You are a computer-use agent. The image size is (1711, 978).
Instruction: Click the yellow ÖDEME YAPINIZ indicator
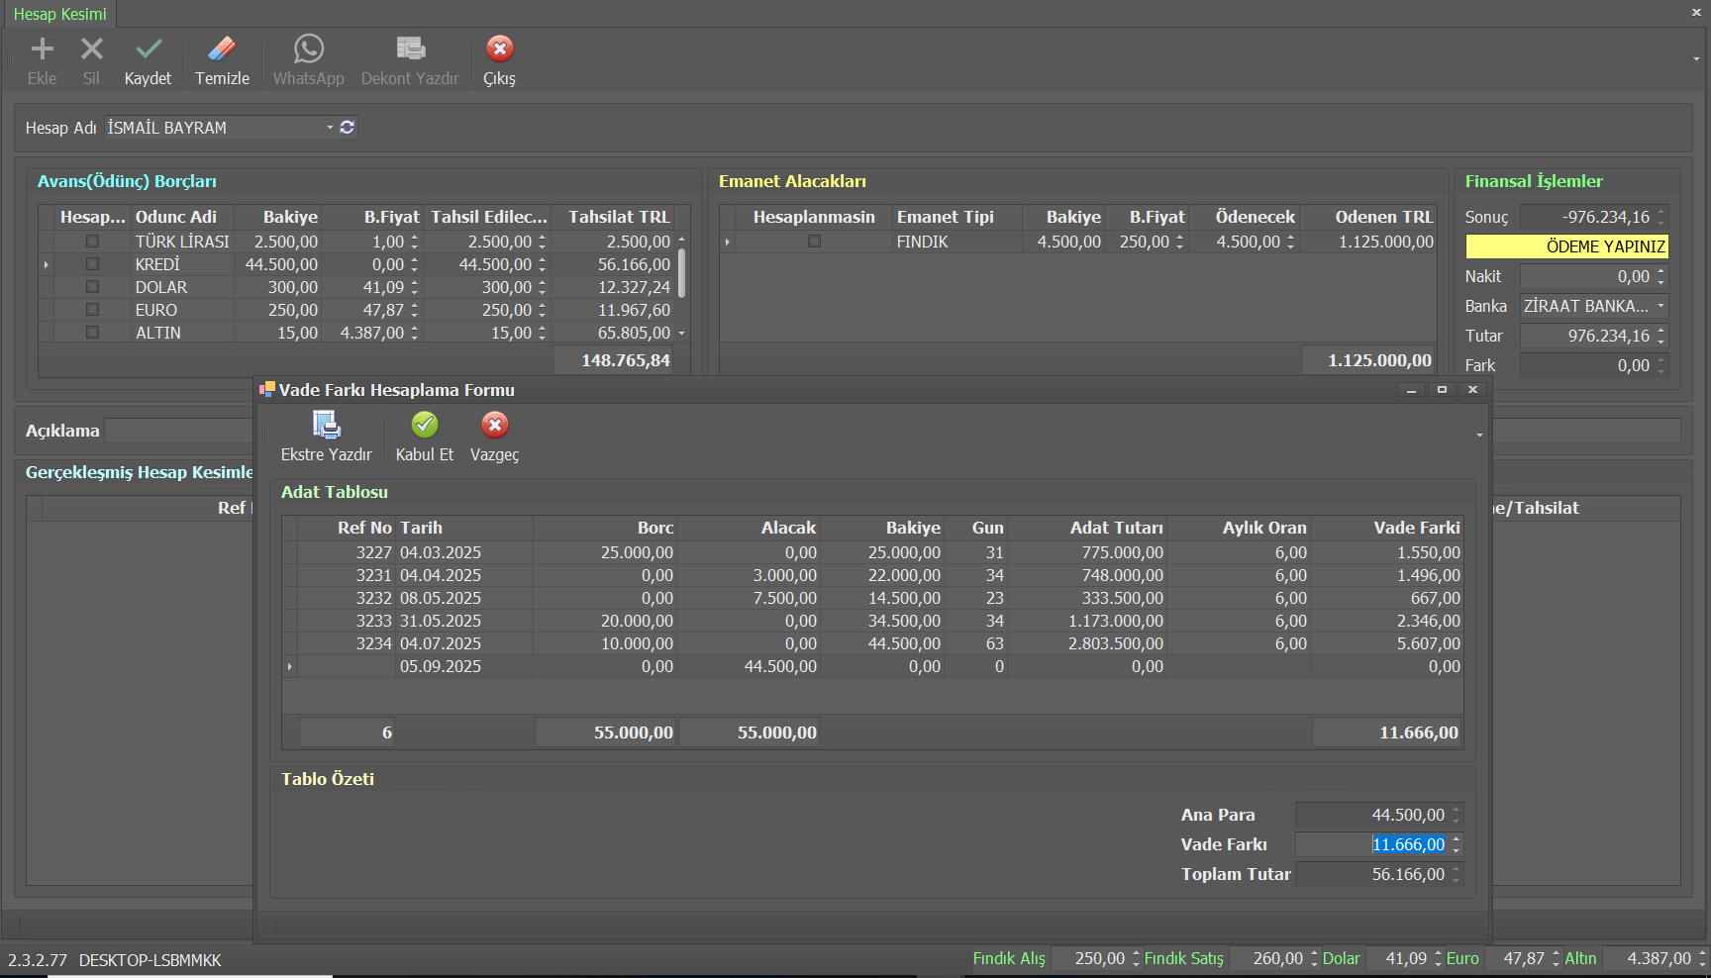[x=1566, y=246]
